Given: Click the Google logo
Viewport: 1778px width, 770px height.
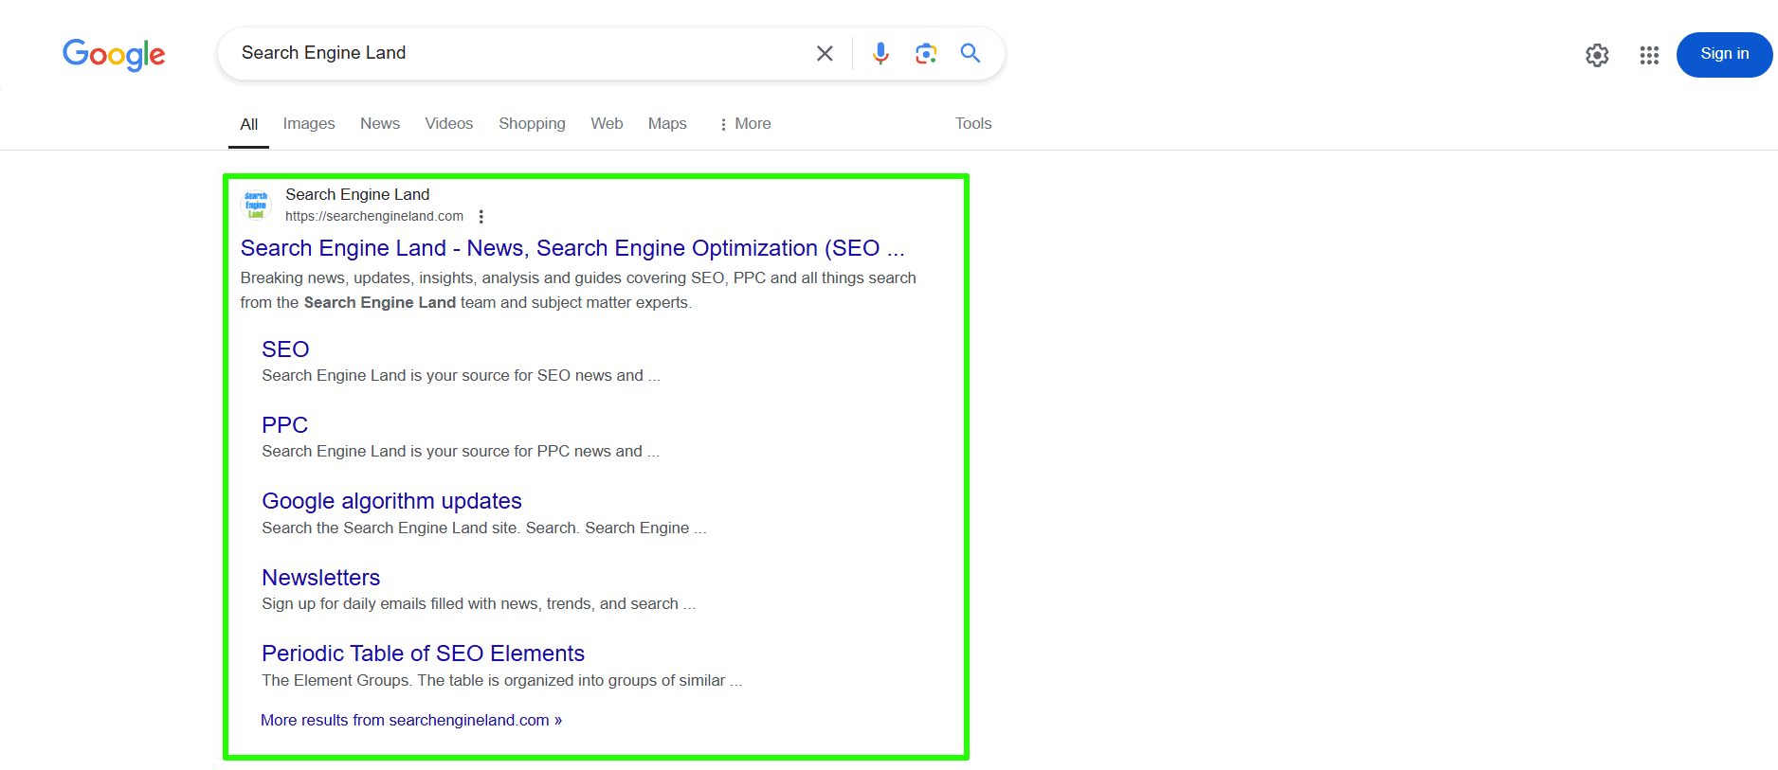Looking at the screenshot, I should (114, 54).
